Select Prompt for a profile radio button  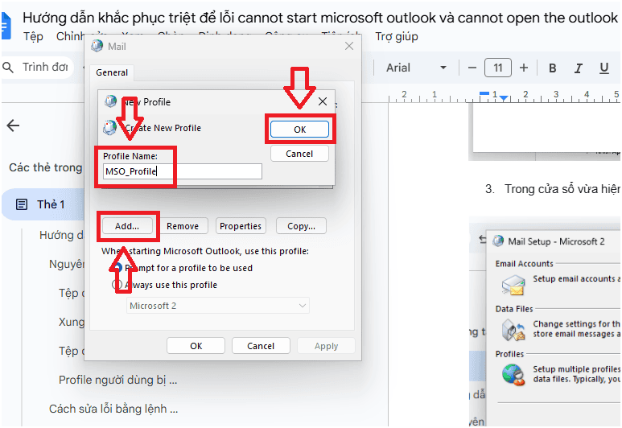pyautogui.click(x=117, y=268)
